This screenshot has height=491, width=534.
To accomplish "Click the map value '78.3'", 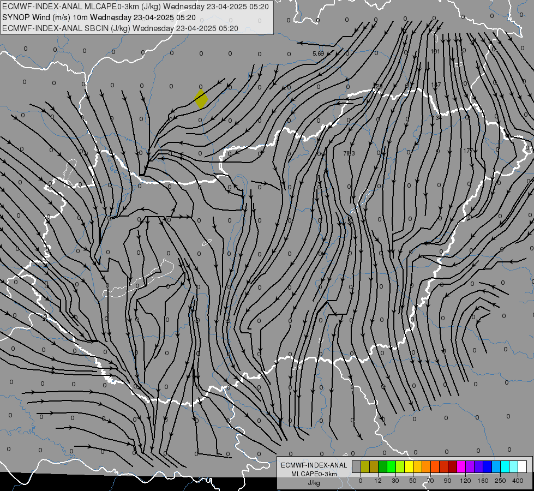I will coord(349,153).
